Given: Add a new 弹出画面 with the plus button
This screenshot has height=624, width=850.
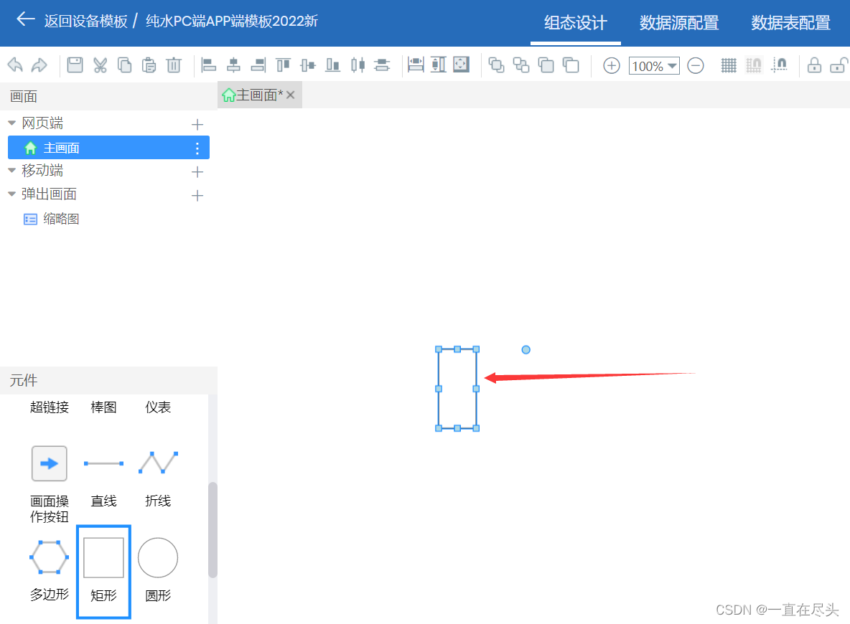Looking at the screenshot, I should point(197,194).
